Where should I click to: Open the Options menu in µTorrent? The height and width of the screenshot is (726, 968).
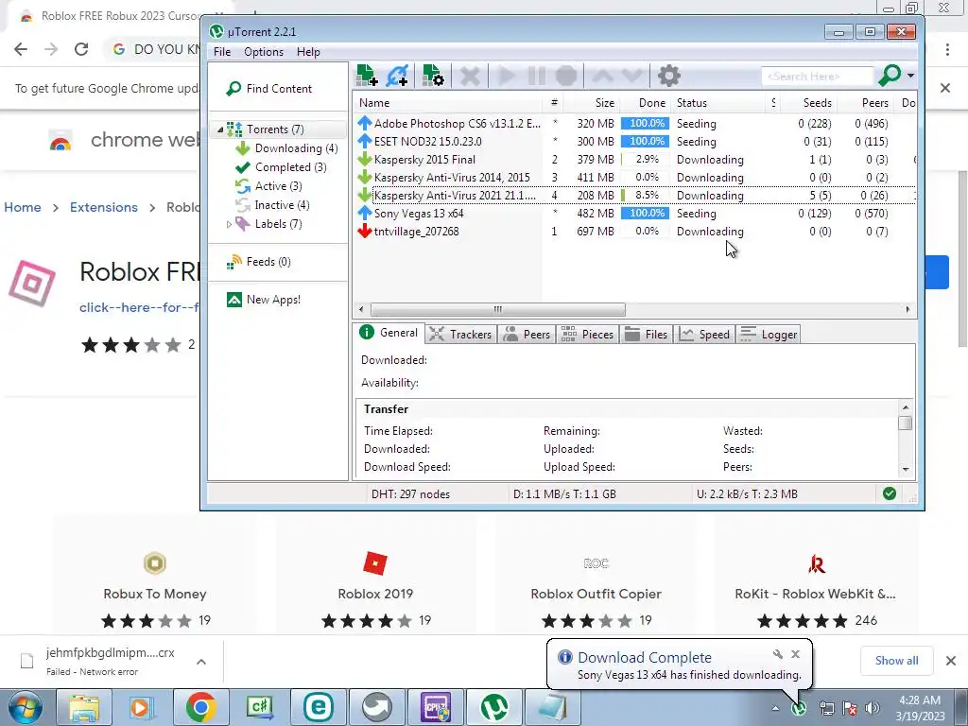pyautogui.click(x=264, y=52)
